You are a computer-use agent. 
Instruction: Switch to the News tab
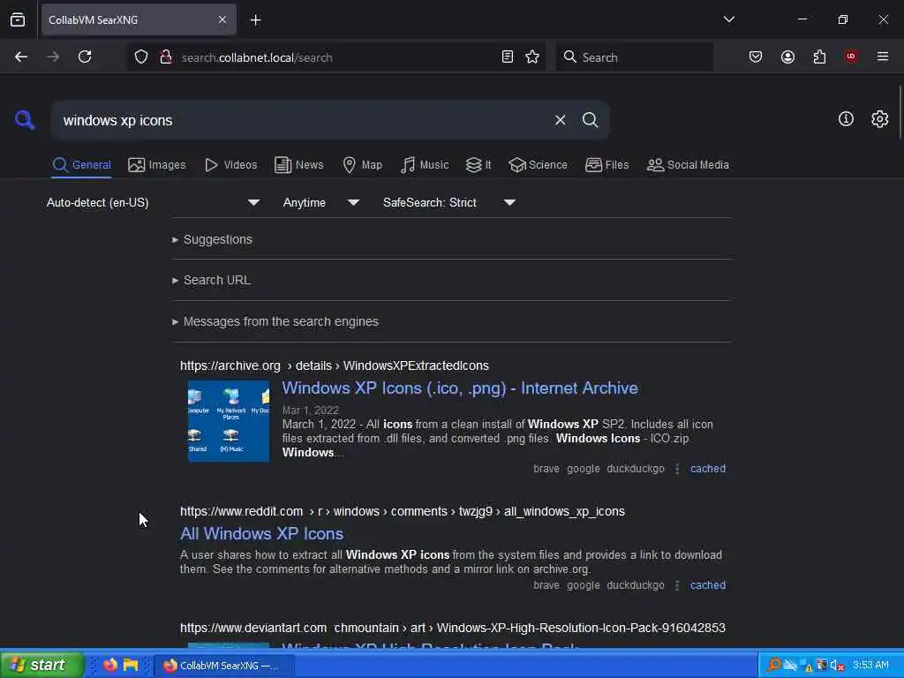click(298, 165)
